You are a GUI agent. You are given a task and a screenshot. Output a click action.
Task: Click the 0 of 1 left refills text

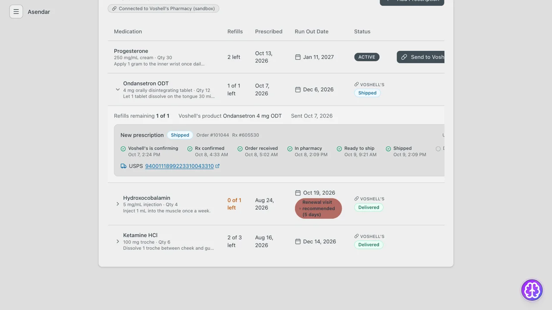click(234, 204)
